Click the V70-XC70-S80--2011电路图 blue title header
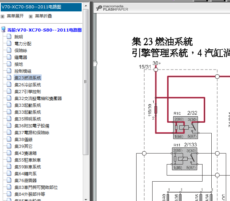 click(x=41, y=7)
